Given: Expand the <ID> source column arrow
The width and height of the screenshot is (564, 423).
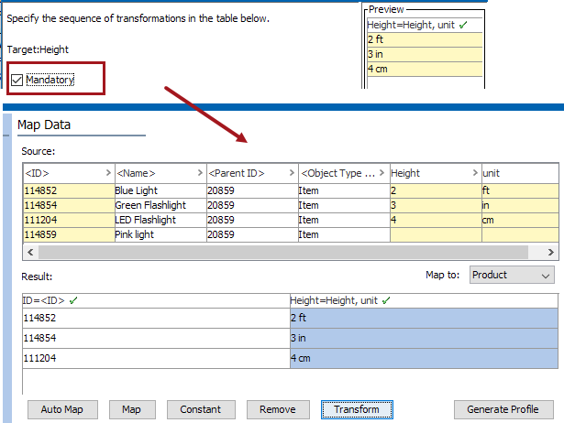Looking at the screenshot, I should pyautogui.click(x=108, y=173).
